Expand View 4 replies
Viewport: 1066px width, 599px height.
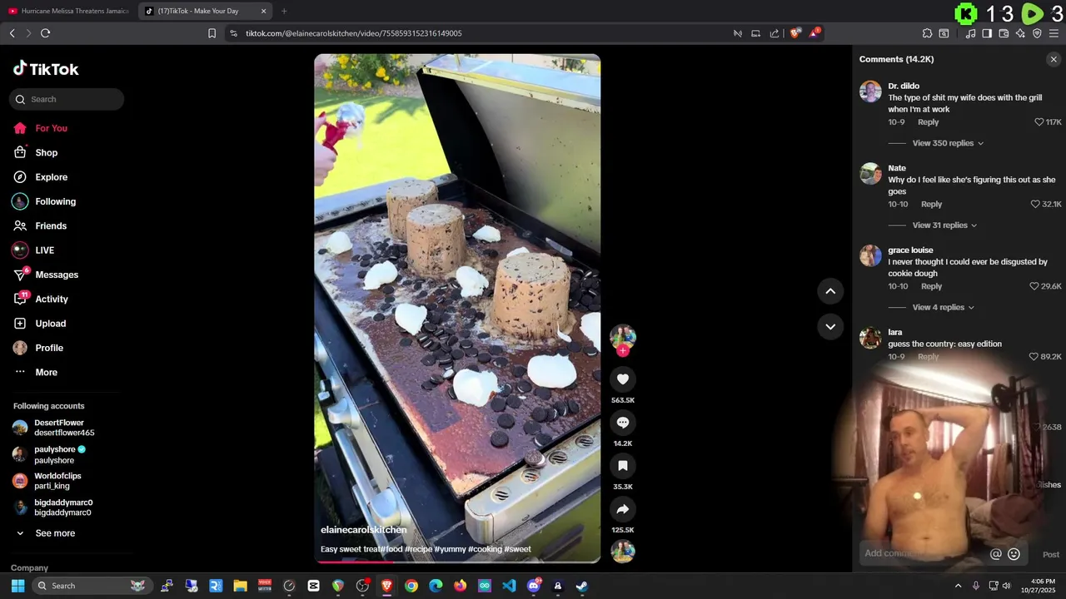click(943, 308)
